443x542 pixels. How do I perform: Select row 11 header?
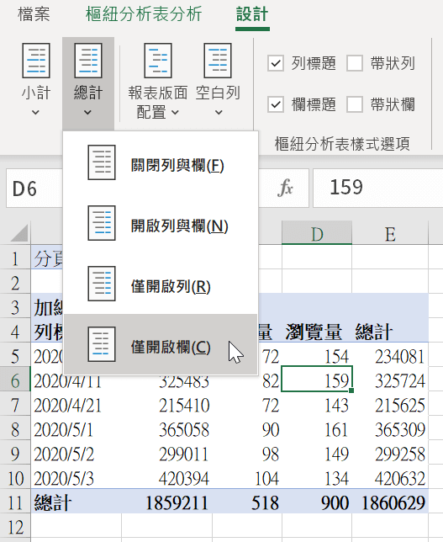(15, 502)
